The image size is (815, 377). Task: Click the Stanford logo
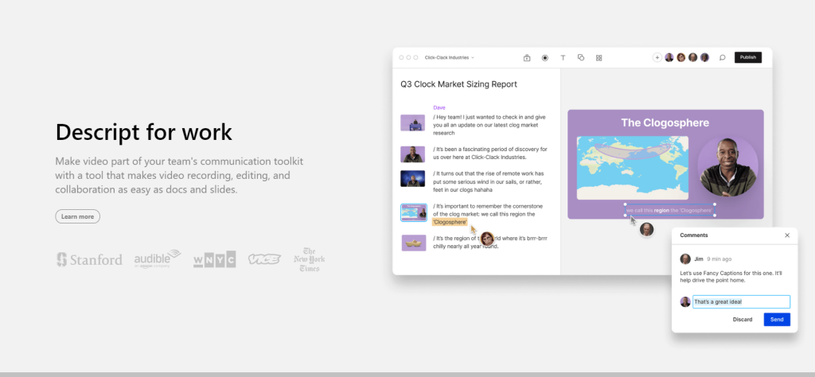click(x=89, y=259)
